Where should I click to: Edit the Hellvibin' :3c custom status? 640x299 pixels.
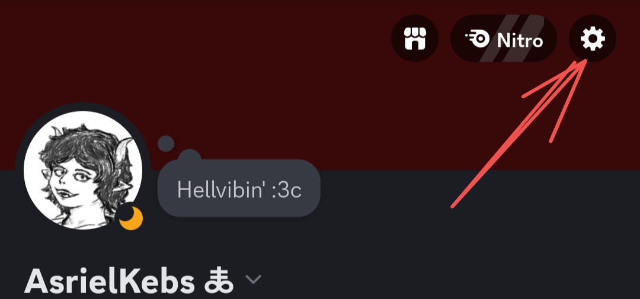(x=239, y=189)
